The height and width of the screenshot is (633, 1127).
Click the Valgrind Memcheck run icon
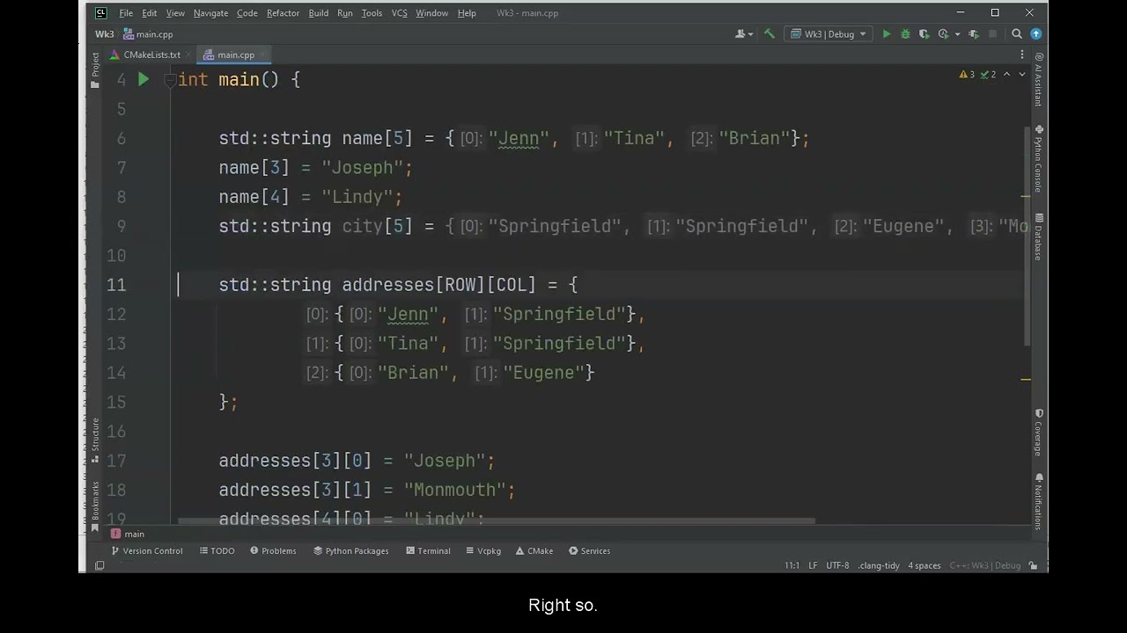[x=974, y=34]
